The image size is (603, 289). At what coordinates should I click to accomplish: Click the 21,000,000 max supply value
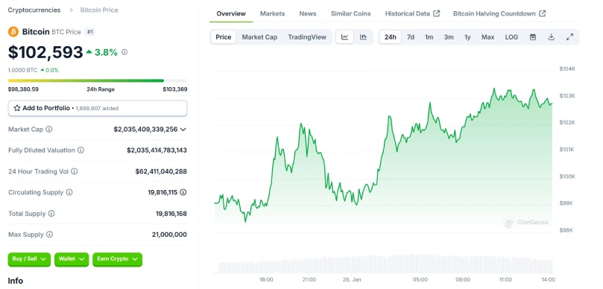point(170,235)
